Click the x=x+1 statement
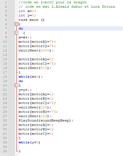This screenshot has width=123, height=156. tap(25, 37)
